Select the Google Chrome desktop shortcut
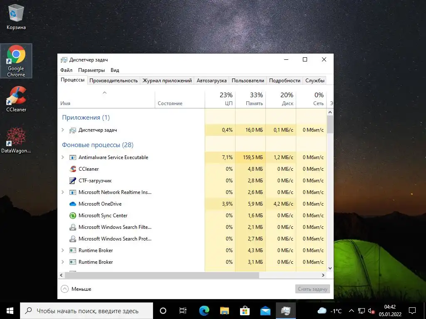Image resolution: width=426 pixels, height=319 pixels. (16, 61)
